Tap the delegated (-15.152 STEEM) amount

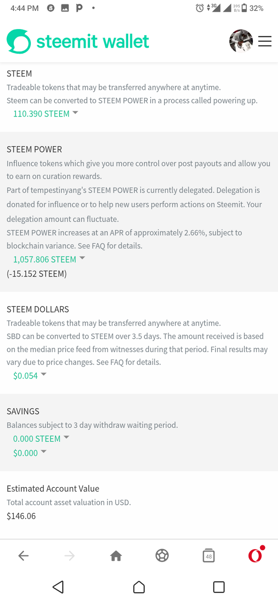pos(36,274)
